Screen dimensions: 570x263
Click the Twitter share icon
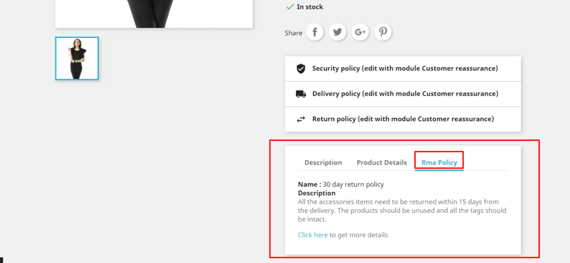point(337,32)
